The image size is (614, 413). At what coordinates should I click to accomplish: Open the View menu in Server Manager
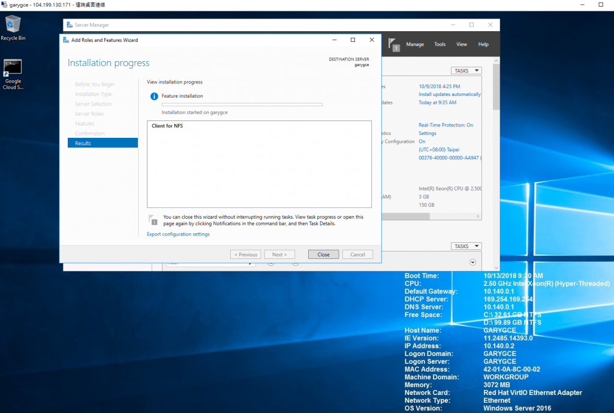click(461, 44)
